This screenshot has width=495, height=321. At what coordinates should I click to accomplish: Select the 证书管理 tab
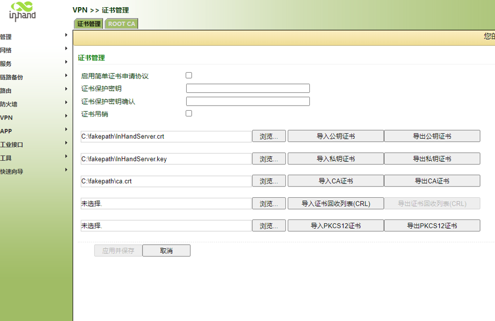click(89, 24)
